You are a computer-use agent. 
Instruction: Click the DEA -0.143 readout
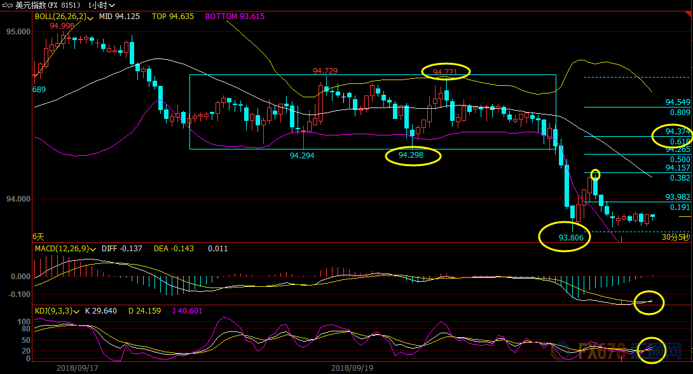click(x=174, y=249)
